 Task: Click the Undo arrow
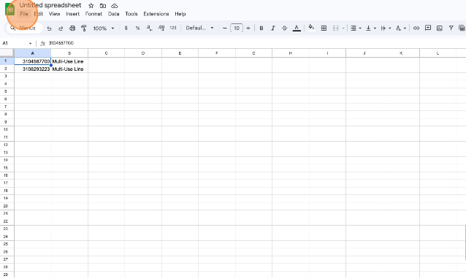(50, 28)
